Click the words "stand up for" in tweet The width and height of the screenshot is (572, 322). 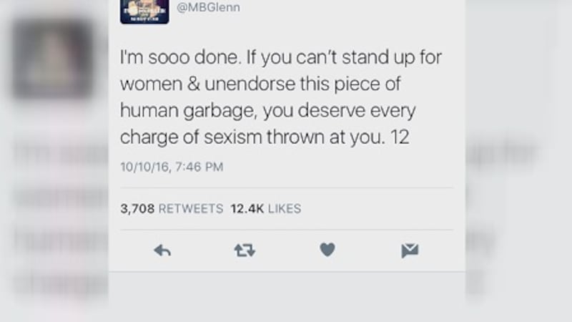coord(391,58)
